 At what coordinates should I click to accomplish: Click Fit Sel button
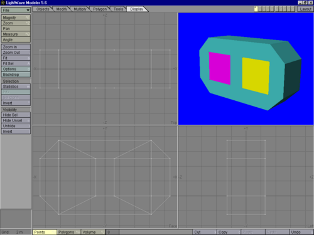[16, 63]
